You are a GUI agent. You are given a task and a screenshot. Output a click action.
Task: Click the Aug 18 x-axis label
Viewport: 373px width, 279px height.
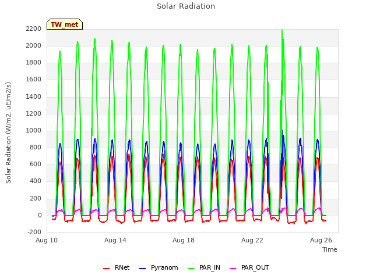(x=184, y=240)
